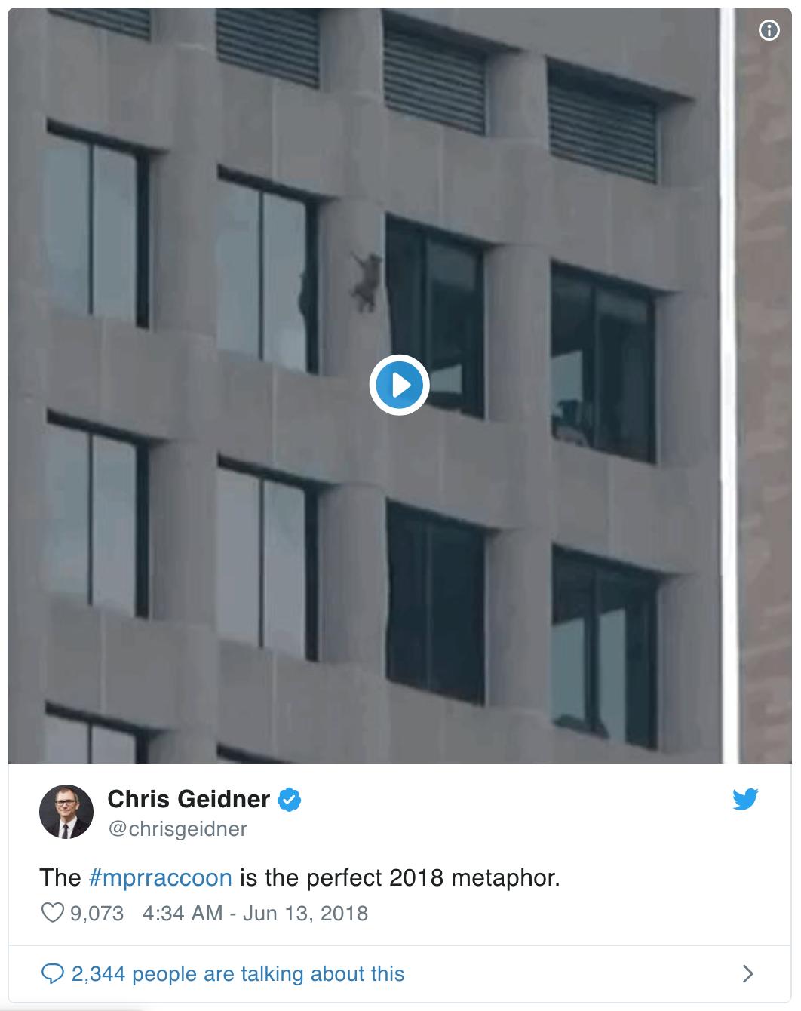Screen dimensions: 801x1011
Task: Click the info icon on the video
Action: click(x=769, y=31)
